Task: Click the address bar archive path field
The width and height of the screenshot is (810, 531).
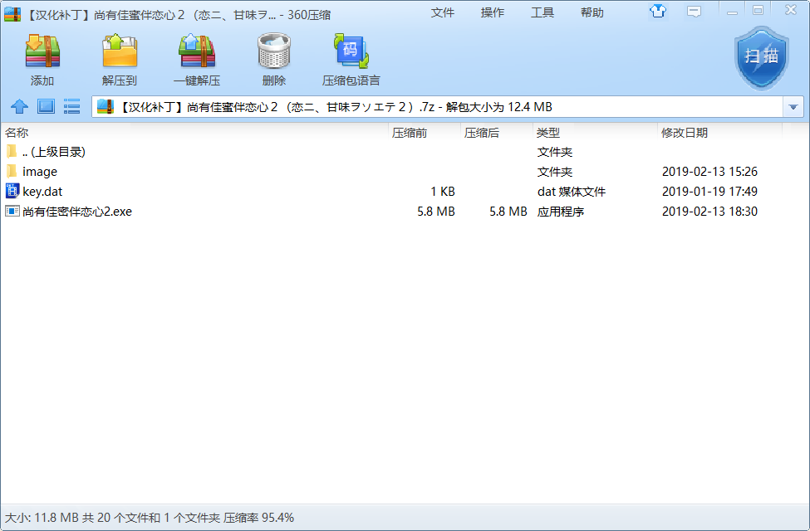Action: [438, 107]
